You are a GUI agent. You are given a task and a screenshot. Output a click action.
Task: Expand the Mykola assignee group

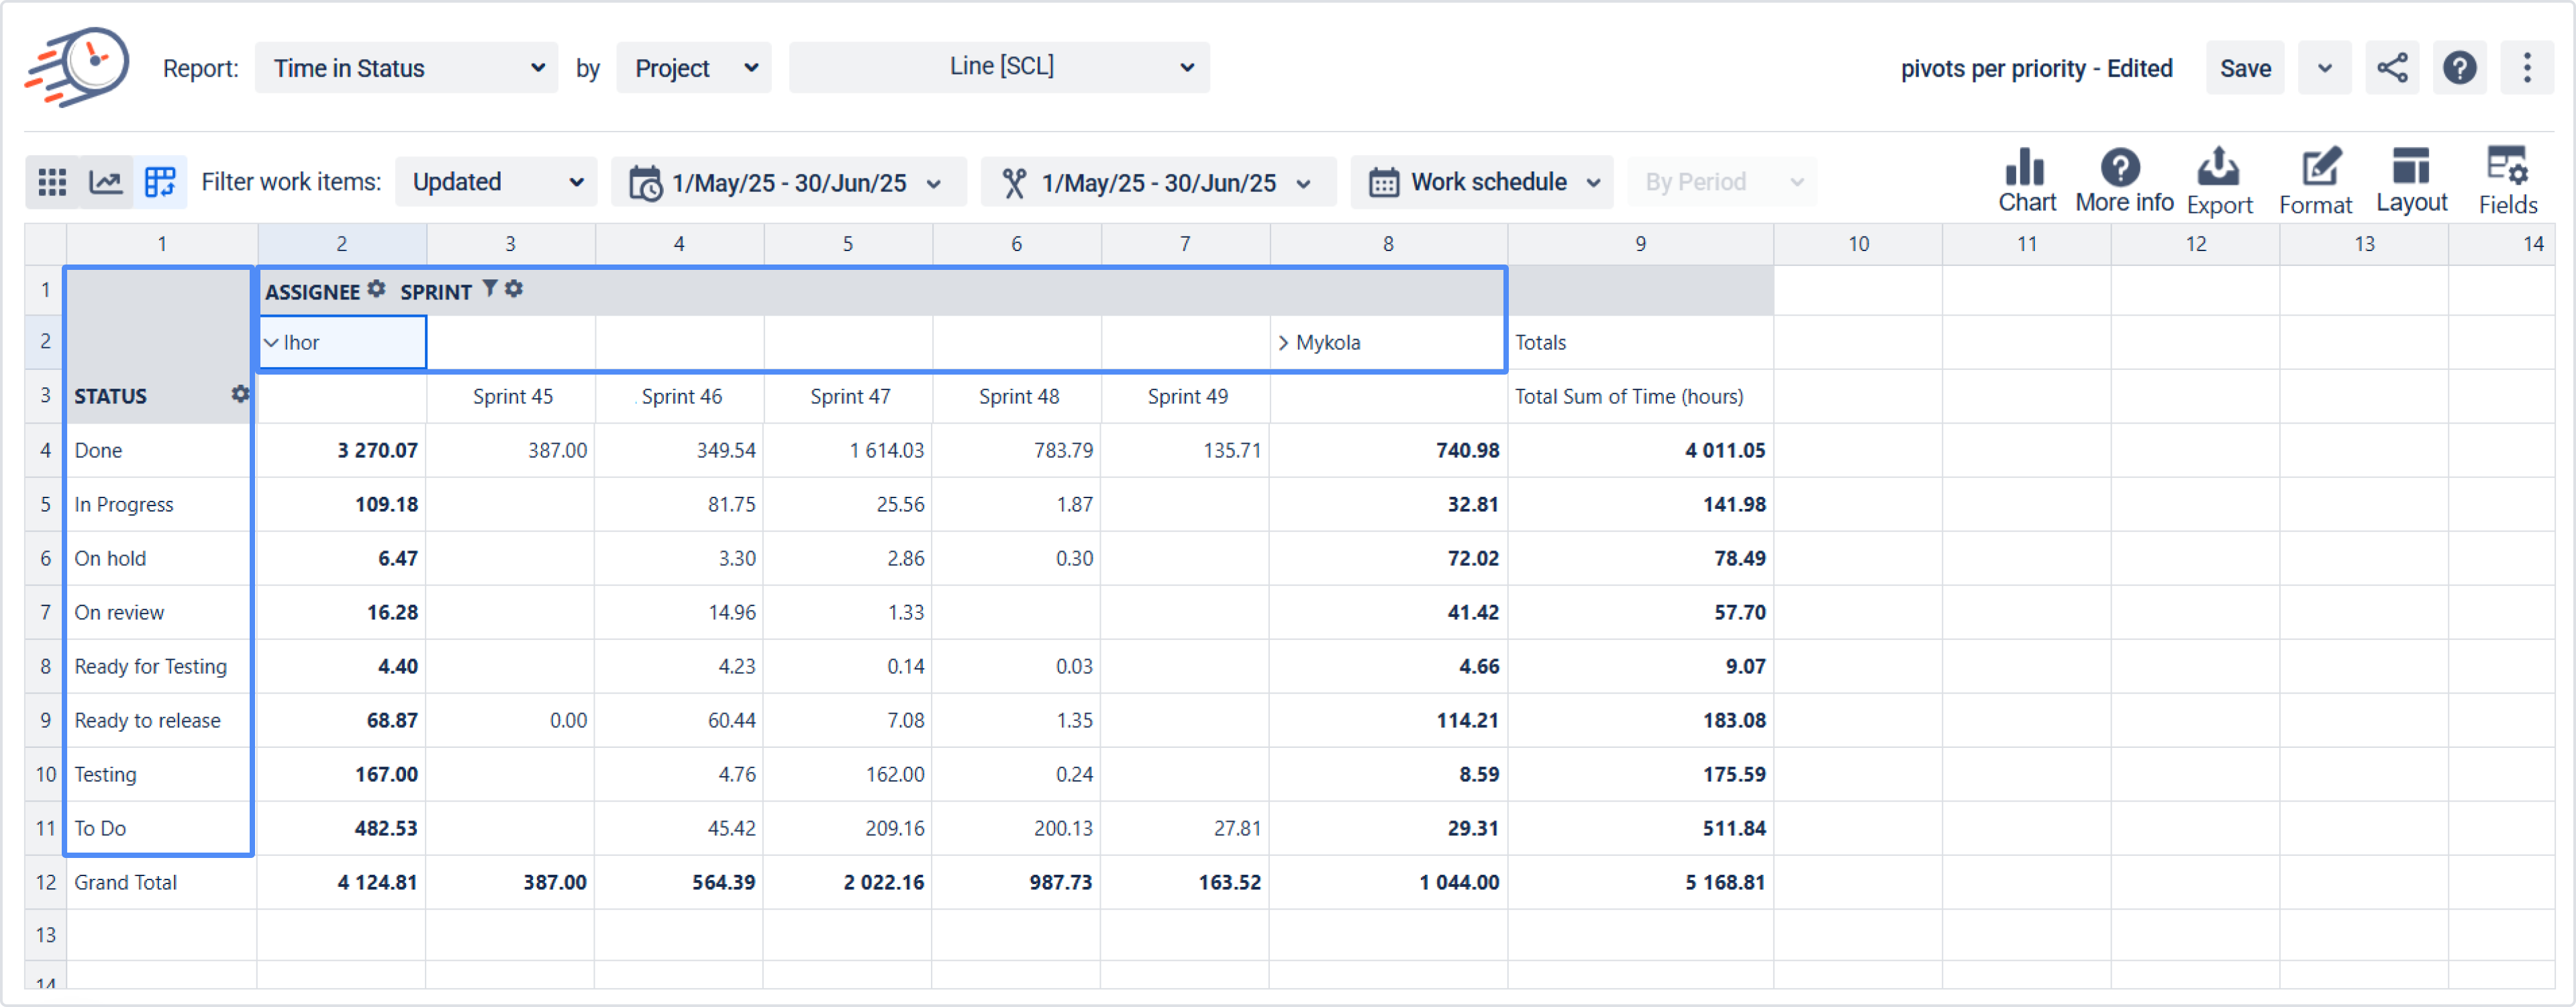click(1283, 343)
